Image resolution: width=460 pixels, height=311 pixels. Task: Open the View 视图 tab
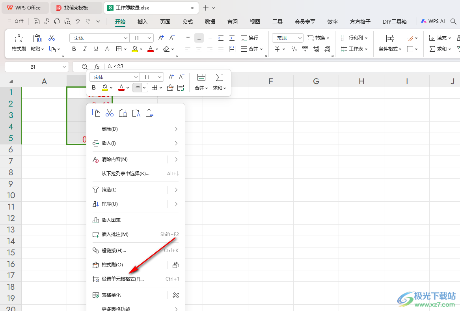point(255,22)
